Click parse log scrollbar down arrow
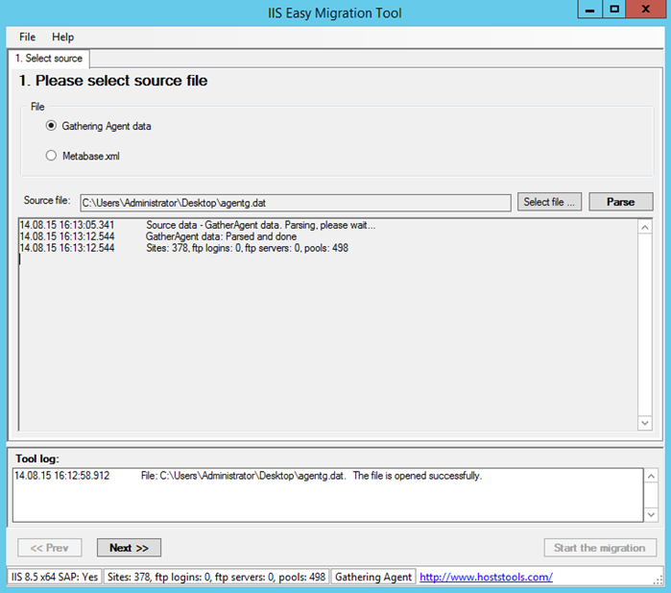This screenshot has height=593, width=671. point(645,423)
